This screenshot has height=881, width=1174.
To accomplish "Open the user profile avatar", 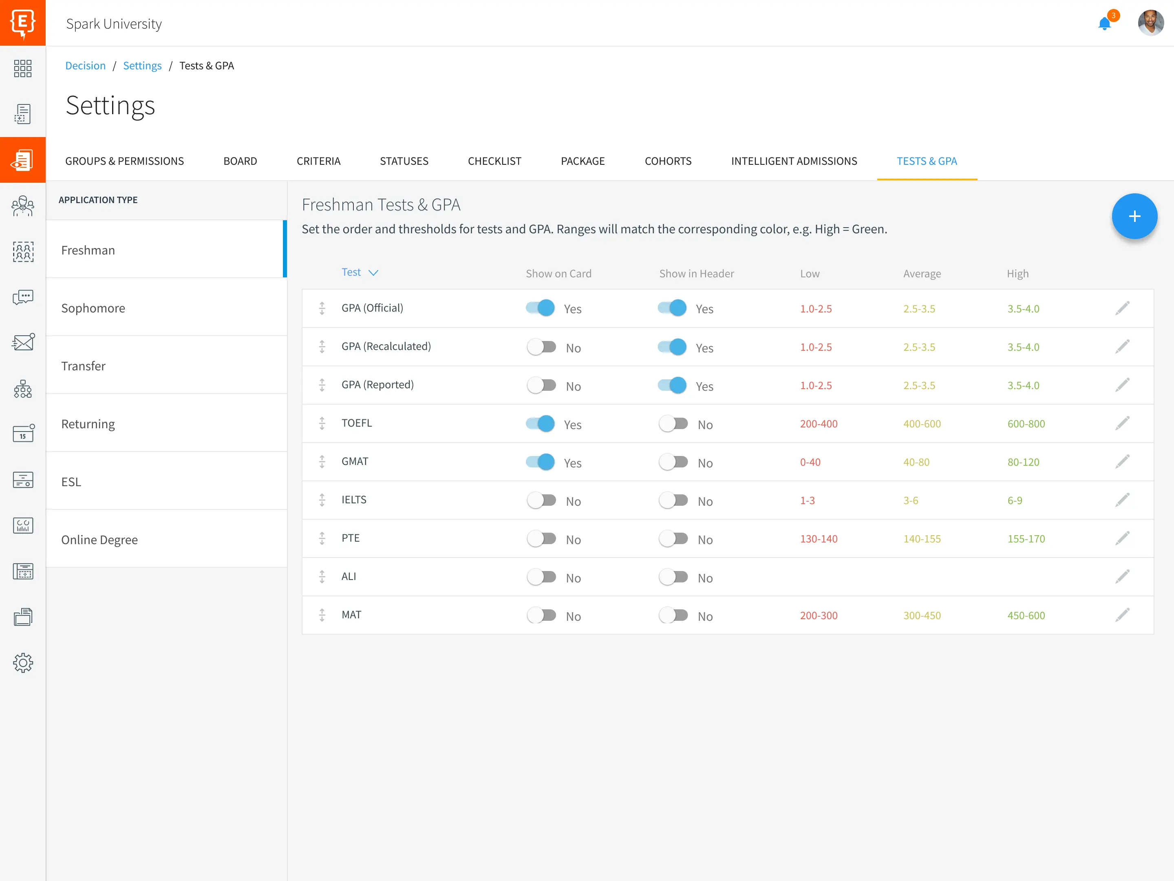I will tap(1150, 23).
